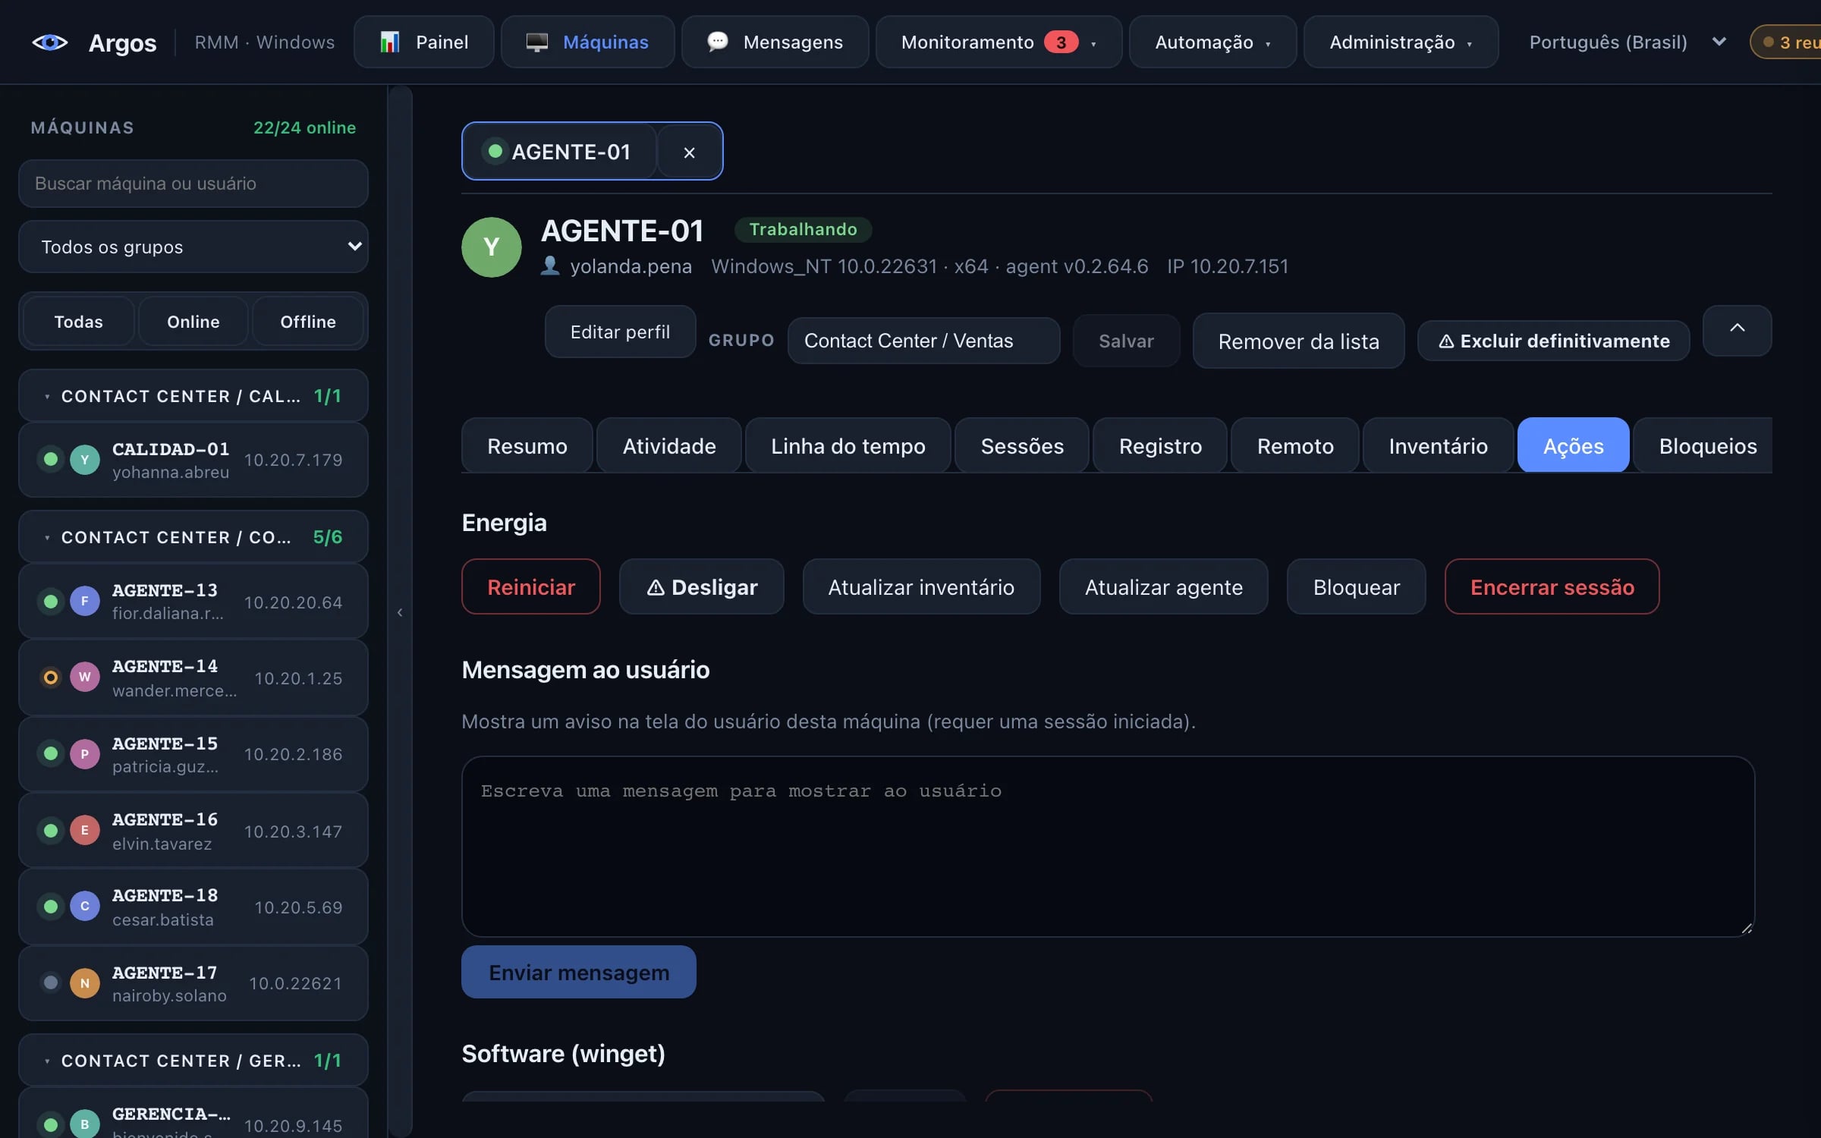Viewport: 1821px width, 1138px height.
Task: Expand the Administração menu
Action: [x=1401, y=42]
